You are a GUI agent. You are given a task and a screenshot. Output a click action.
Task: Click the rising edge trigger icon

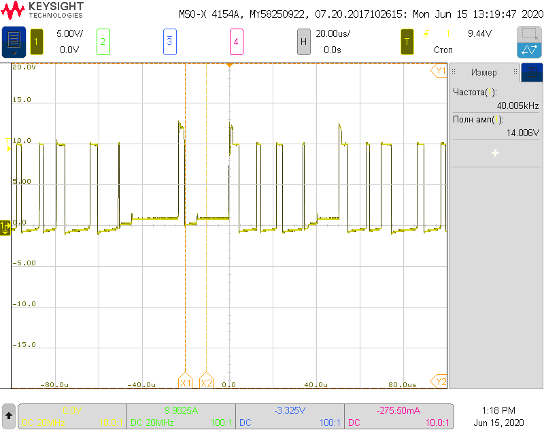tap(426, 33)
